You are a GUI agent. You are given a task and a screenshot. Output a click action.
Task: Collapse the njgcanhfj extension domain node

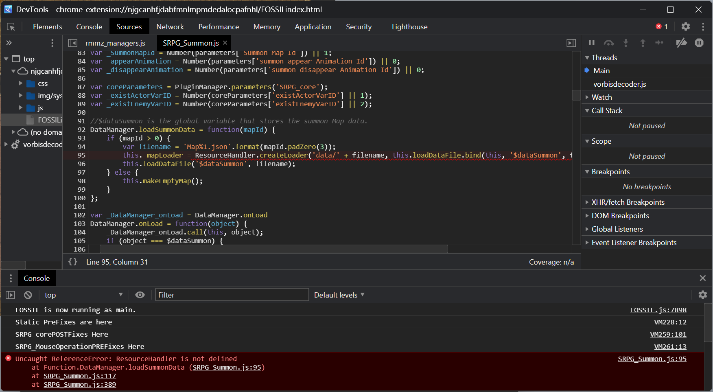click(13, 71)
